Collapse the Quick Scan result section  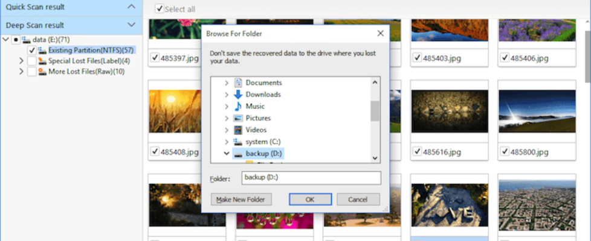(x=132, y=7)
